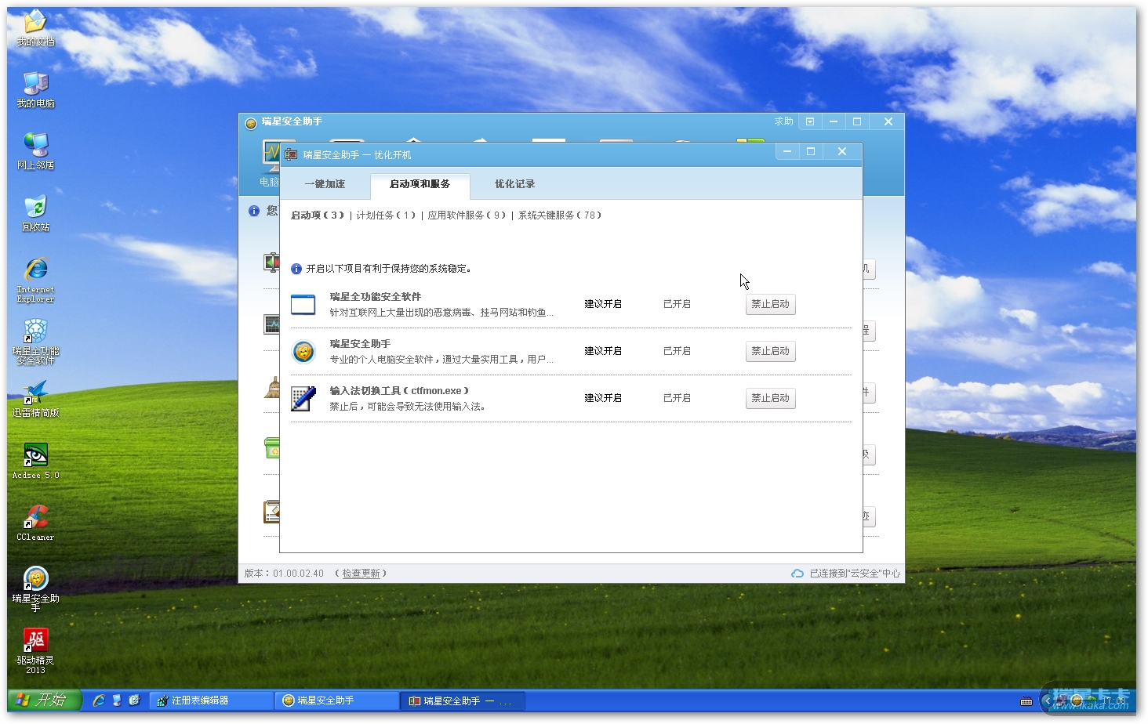Click the taskbar clock
1148x724 pixels.
point(1114,700)
